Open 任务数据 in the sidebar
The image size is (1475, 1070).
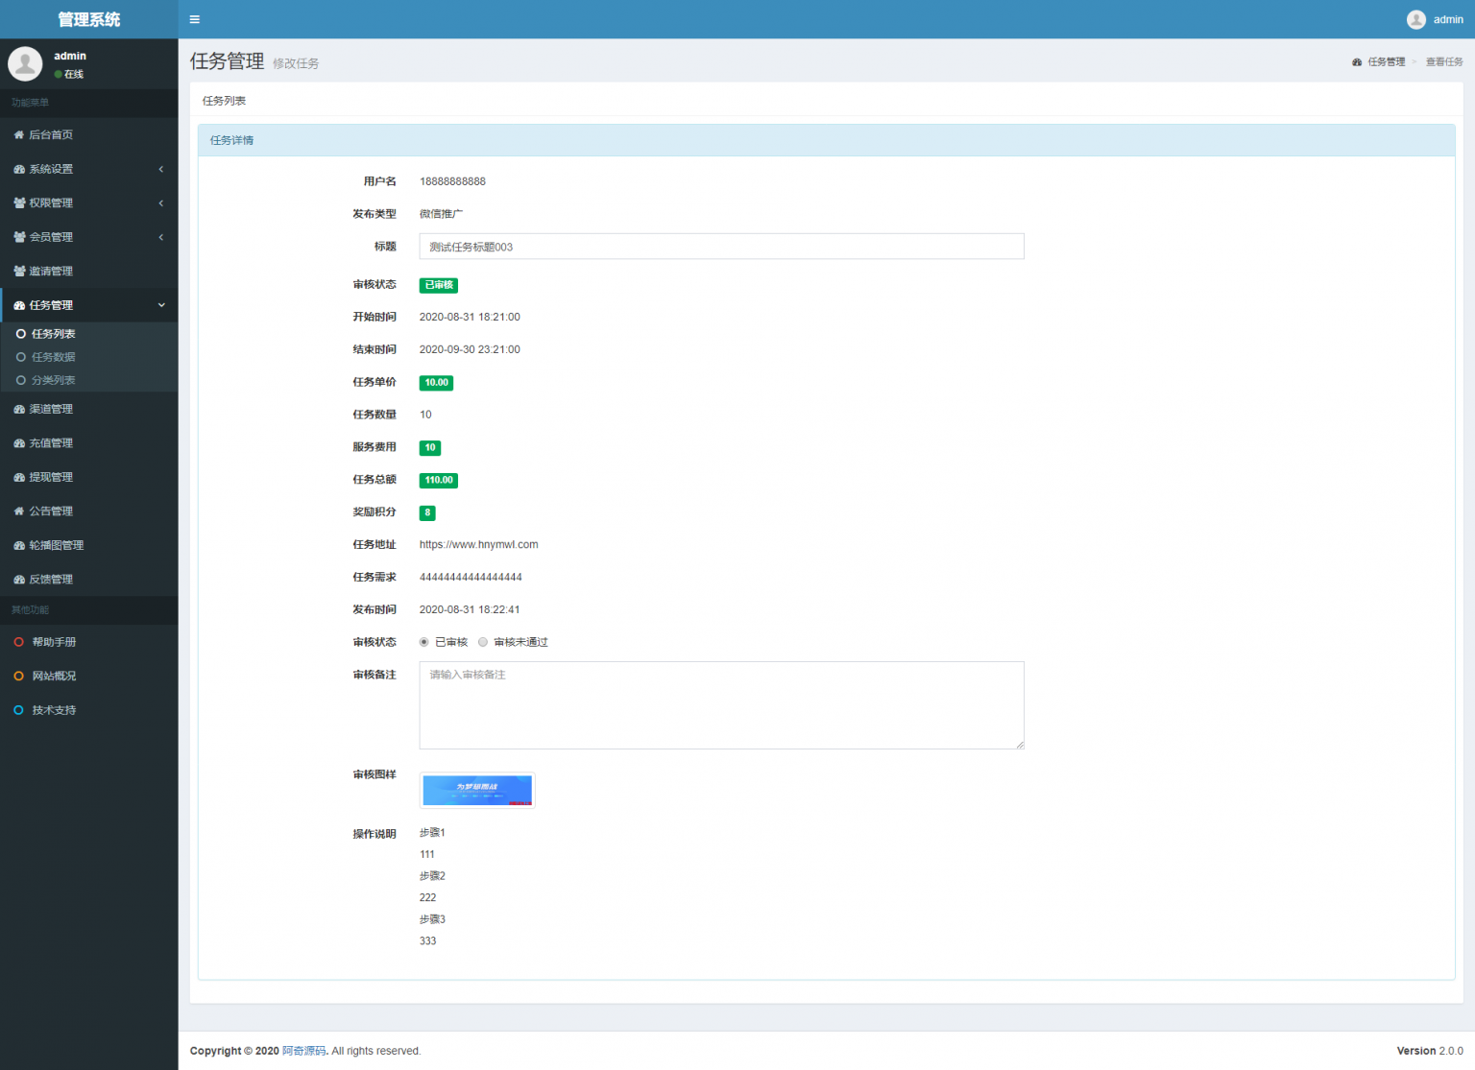[53, 357]
